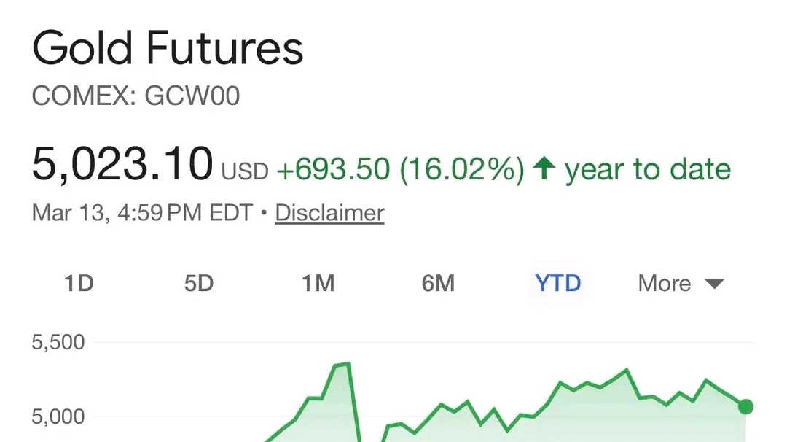Click the 5,500 axis label
Image resolution: width=787 pixels, height=442 pixels.
[58, 343]
